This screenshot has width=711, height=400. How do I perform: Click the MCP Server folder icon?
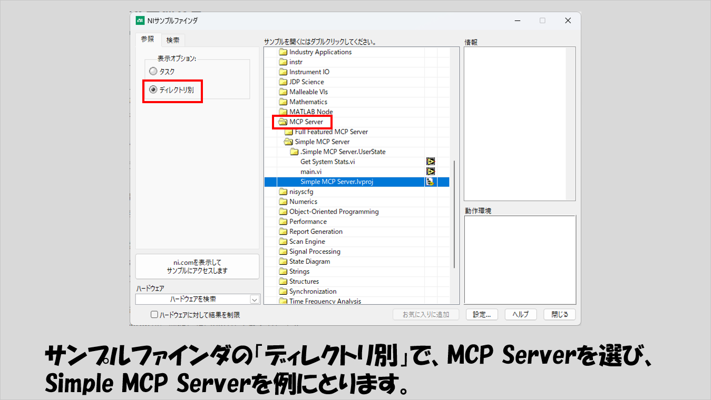[283, 122]
